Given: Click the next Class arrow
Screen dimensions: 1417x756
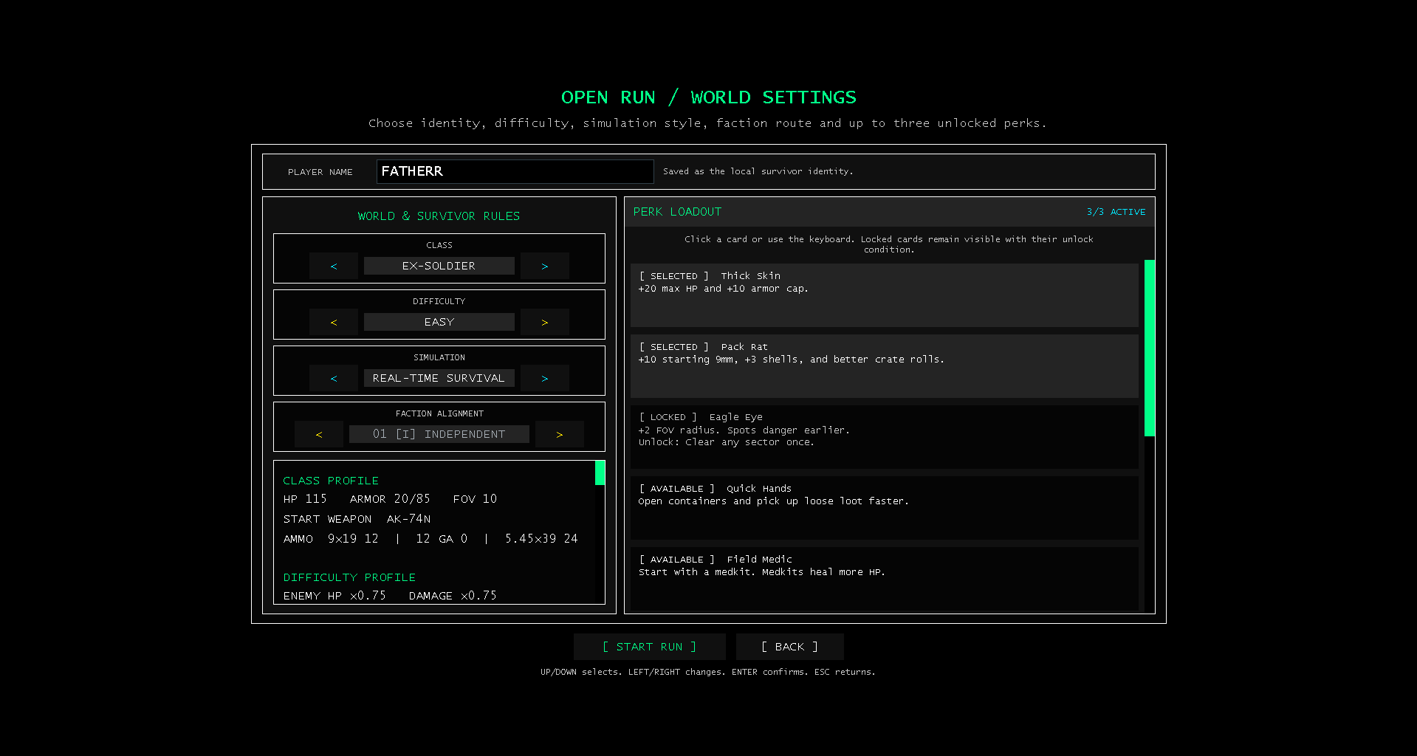Looking at the screenshot, I should (x=545, y=266).
